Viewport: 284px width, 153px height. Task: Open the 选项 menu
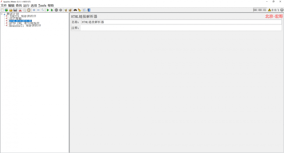(x=34, y=6)
